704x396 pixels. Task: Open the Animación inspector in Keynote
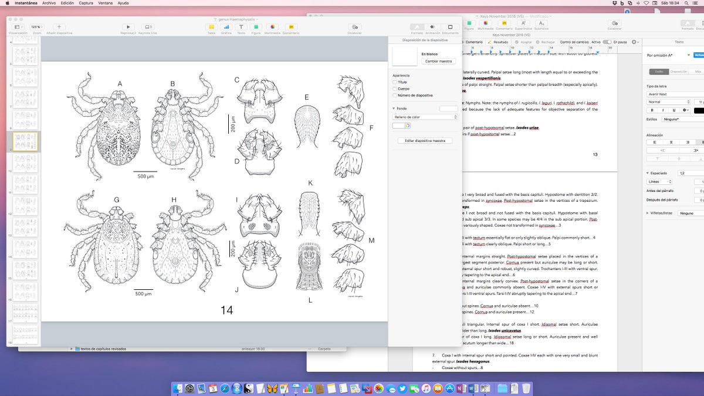pos(433,27)
